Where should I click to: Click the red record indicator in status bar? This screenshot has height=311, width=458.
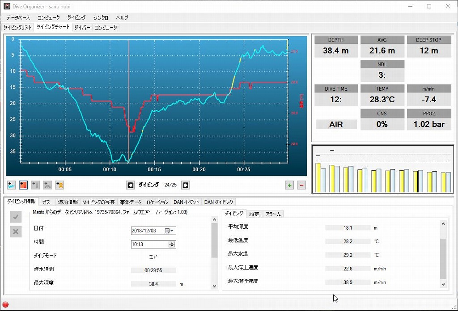pyautogui.click(x=6, y=305)
